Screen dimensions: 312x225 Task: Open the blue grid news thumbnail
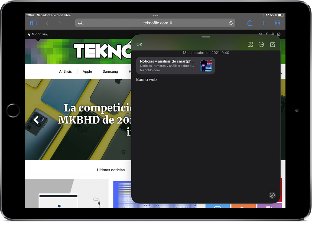pos(122,194)
